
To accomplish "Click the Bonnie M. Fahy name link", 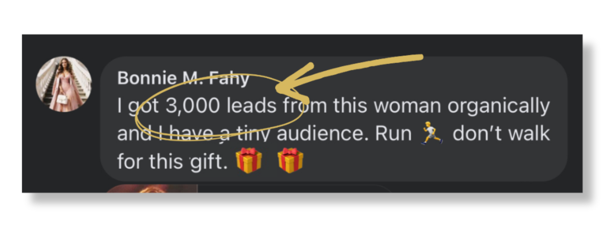I will tap(183, 78).
